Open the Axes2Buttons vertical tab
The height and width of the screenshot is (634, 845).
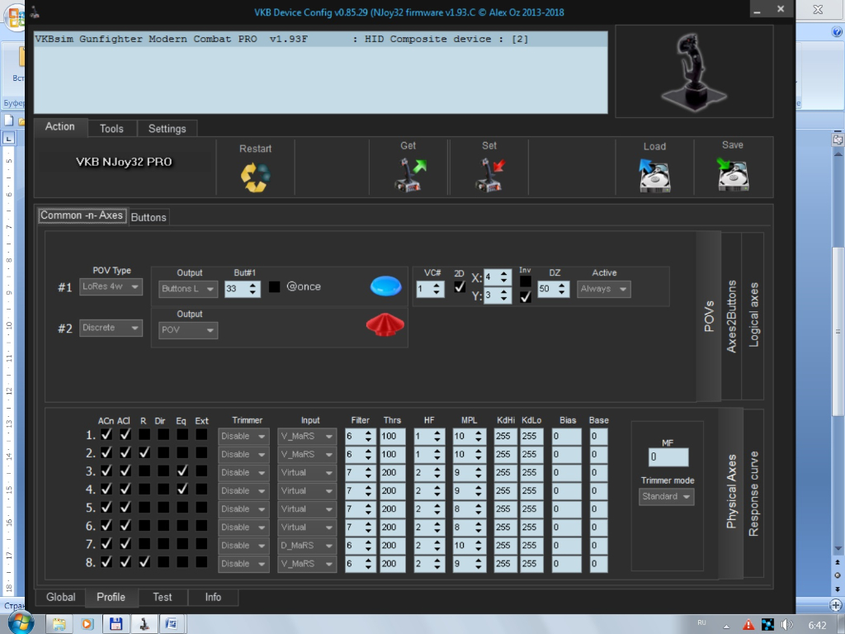731,315
